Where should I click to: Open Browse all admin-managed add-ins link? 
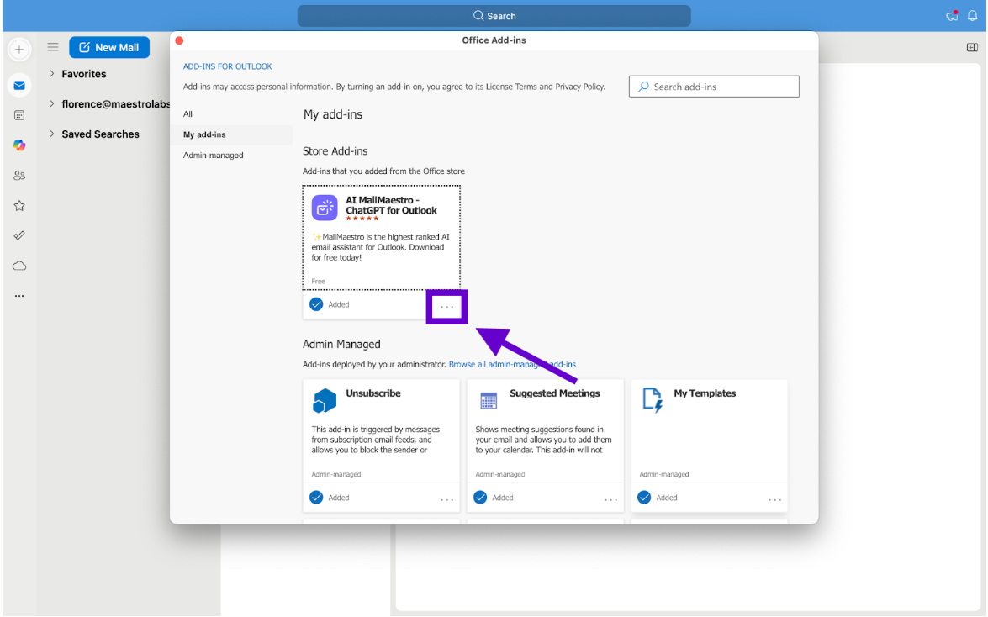pos(511,364)
